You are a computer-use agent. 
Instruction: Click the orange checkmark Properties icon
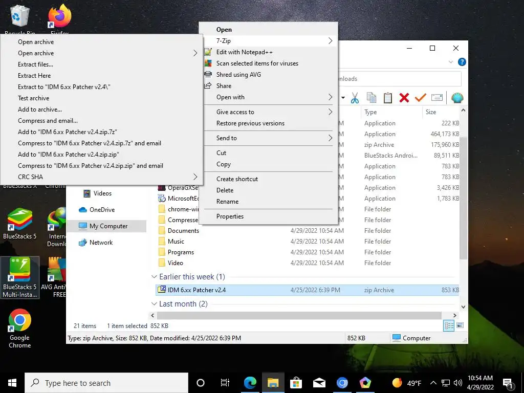[421, 98]
